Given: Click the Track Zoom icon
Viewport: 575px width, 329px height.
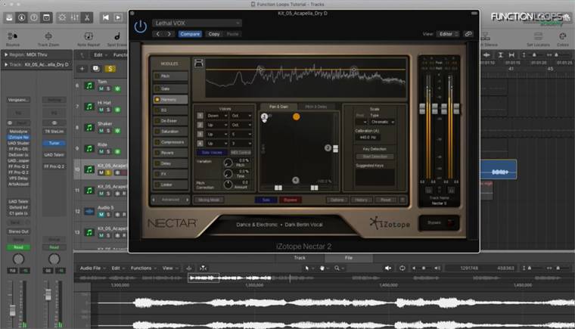Looking at the screenshot, I should (x=48, y=36).
